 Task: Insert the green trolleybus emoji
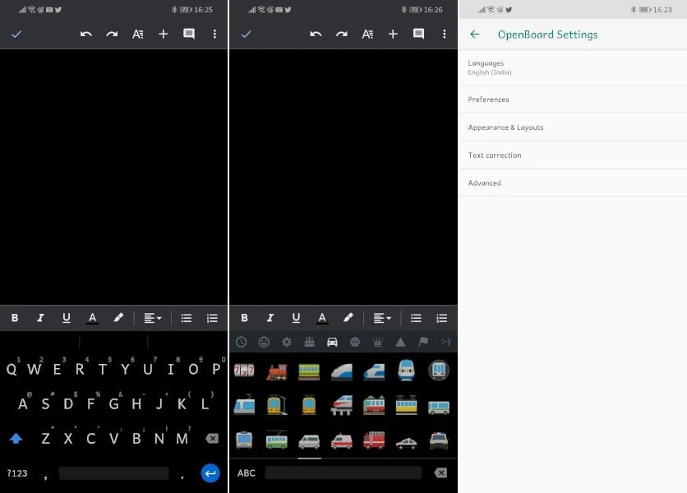(x=276, y=440)
